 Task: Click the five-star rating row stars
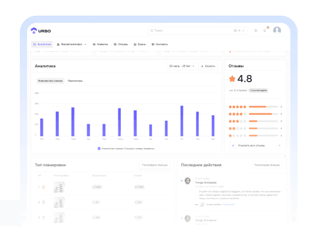point(237,107)
